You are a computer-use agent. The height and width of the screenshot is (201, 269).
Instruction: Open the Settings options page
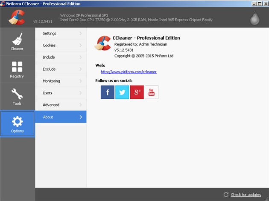50,33
